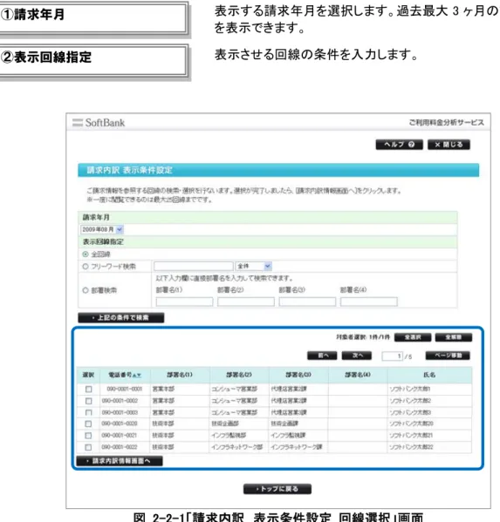This screenshot has height=522, width=500.
Task: Open the 請求年月 2009年08月 dropdown
Action: pyautogui.click(x=102, y=229)
